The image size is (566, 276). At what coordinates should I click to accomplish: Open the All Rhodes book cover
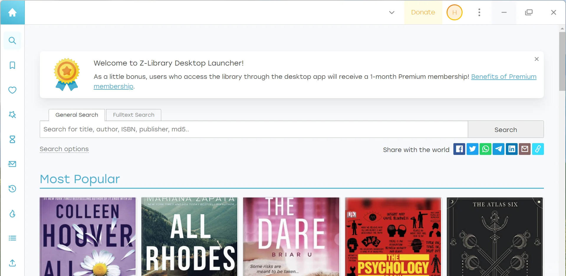point(190,237)
